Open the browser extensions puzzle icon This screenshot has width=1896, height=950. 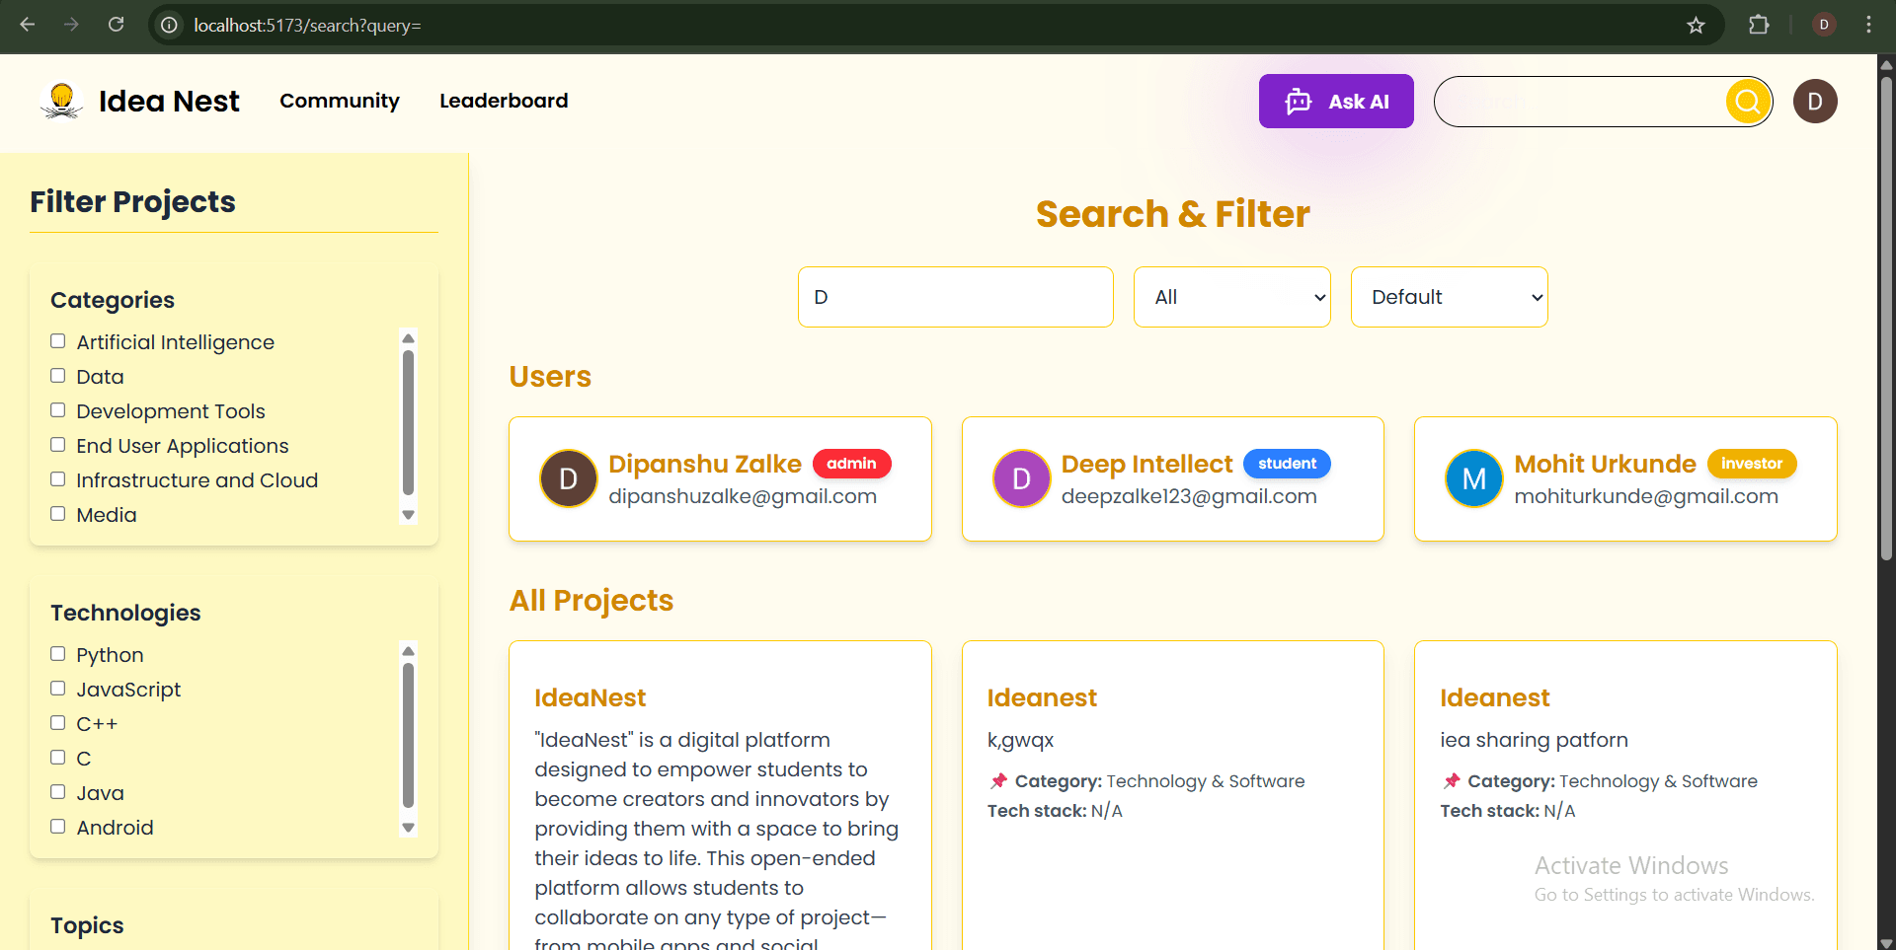(1759, 25)
